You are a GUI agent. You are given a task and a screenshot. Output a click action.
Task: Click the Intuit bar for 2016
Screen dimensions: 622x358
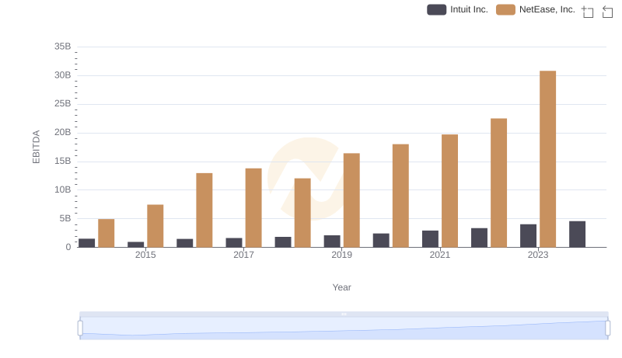(185, 243)
